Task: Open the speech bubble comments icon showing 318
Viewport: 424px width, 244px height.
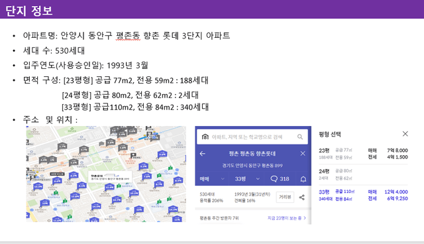Action: (280, 179)
